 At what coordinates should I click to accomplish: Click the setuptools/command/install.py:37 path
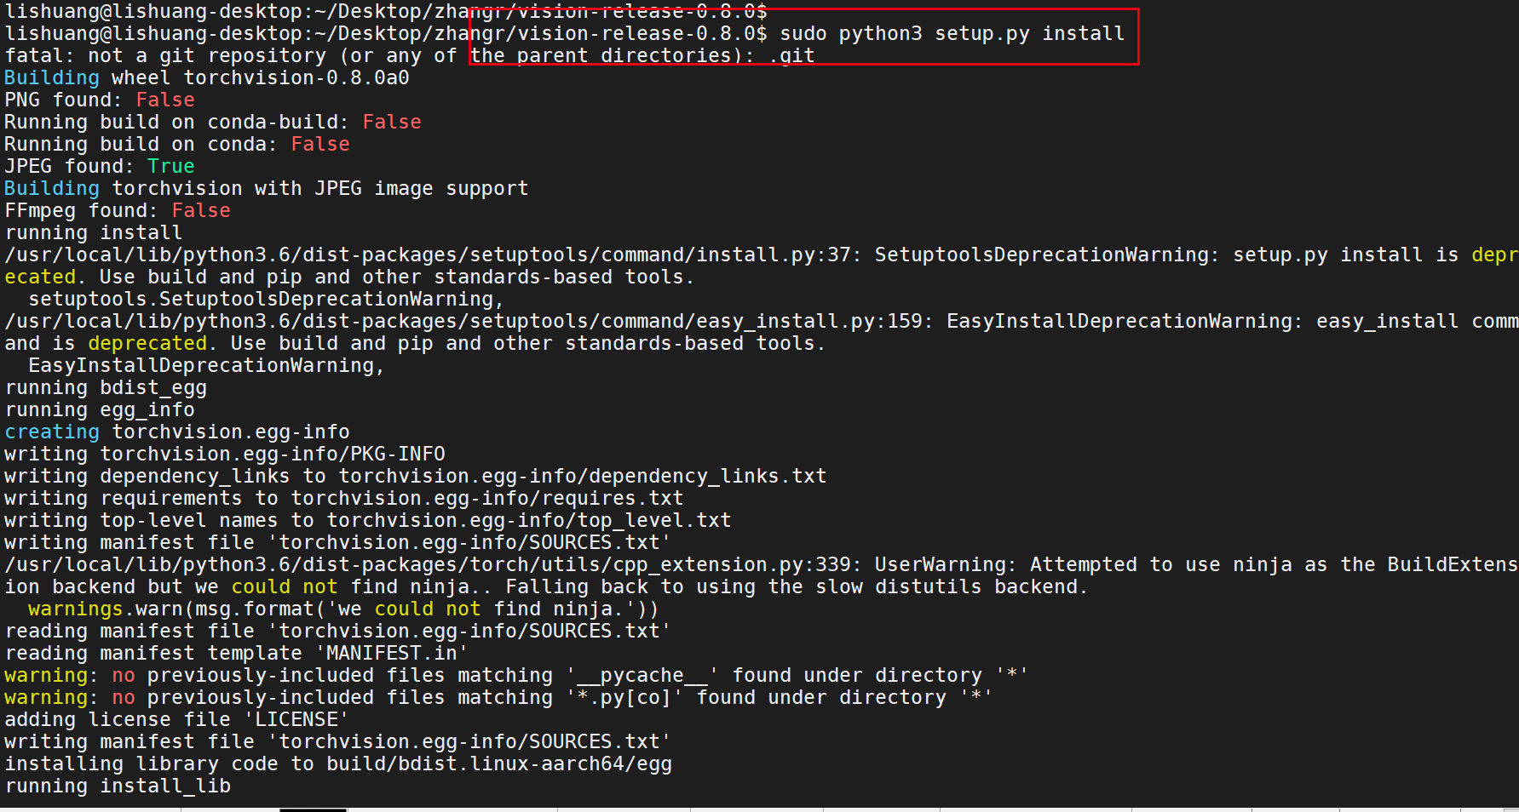point(428,255)
